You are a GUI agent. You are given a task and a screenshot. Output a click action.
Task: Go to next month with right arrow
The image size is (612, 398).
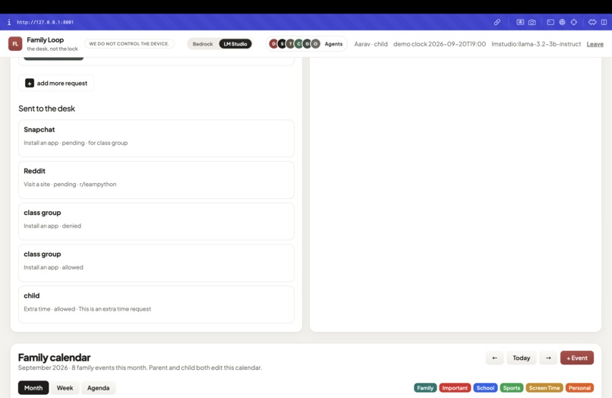click(548, 358)
